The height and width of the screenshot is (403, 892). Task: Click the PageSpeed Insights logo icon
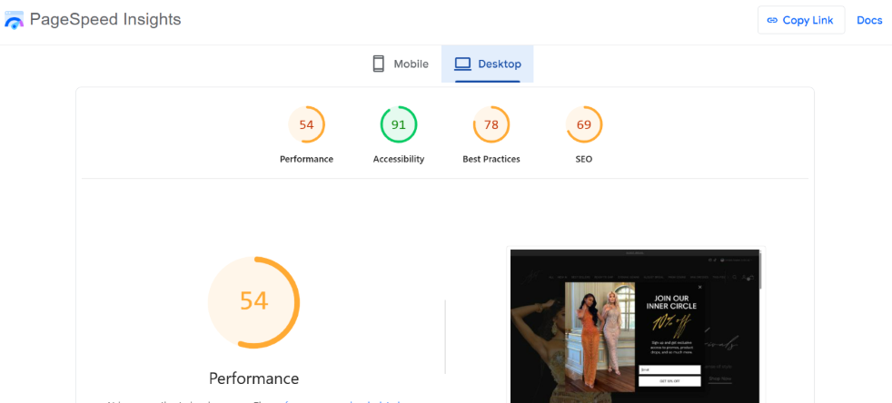pos(15,20)
